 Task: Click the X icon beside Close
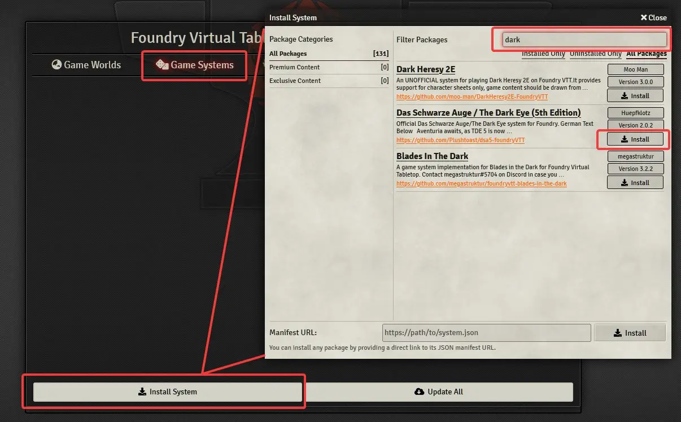click(x=644, y=17)
